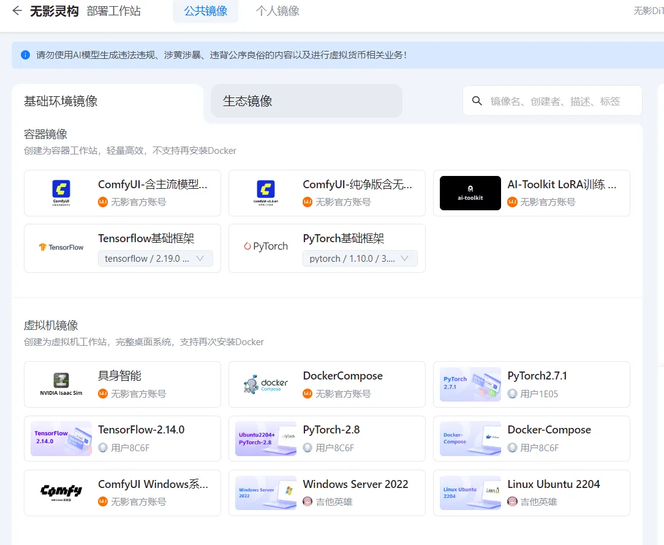The image size is (664, 545).
Task: Click orange avatar under 具身智能
Action: (103, 394)
